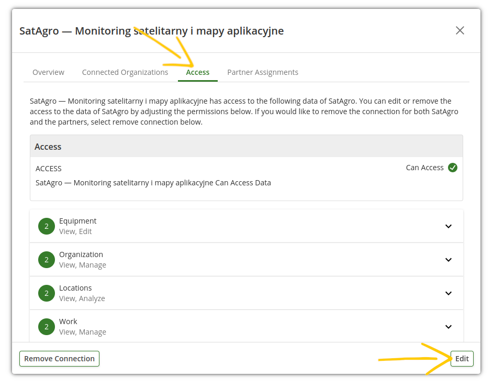Click the grey Access section header

pyautogui.click(x=246, y=146)
